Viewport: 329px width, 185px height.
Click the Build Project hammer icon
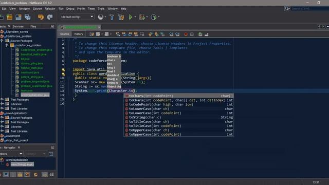[x=112, y=17]
